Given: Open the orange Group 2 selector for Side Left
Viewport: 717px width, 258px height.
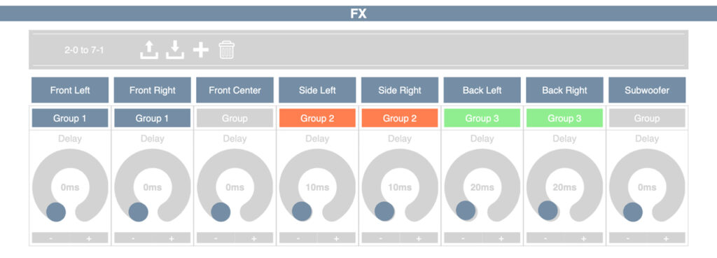Looking at the screenshot, I should (x=317, y=118).
